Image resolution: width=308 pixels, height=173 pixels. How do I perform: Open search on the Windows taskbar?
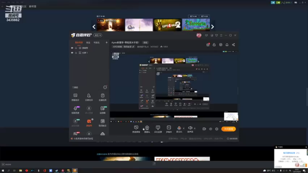pyautogui.click(x=8, y=171)
